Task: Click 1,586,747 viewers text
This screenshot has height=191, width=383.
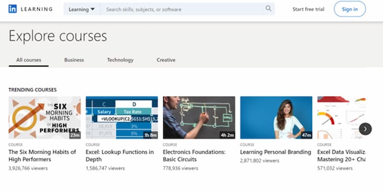Action: [x=105, y=169]
